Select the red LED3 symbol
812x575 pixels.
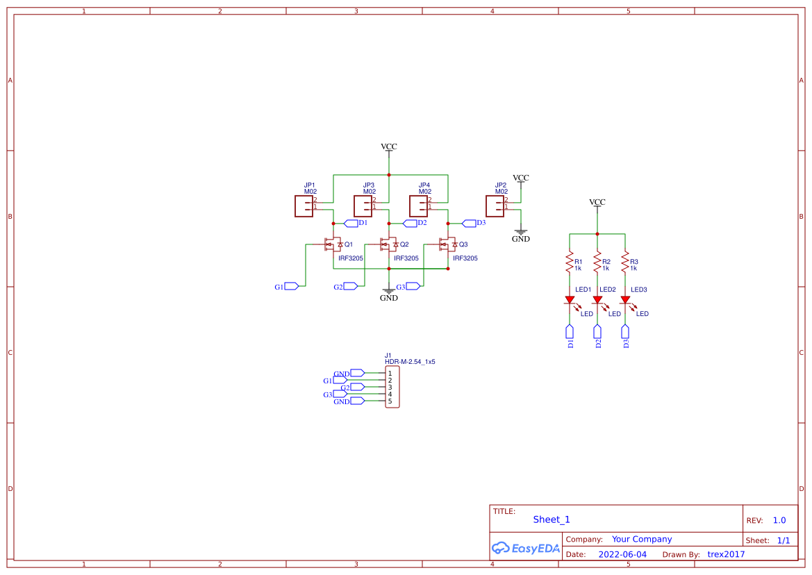point(625,300)
